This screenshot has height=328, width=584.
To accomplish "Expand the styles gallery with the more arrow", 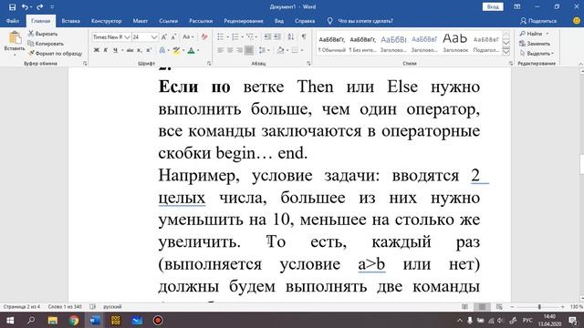I will [506, 52].
